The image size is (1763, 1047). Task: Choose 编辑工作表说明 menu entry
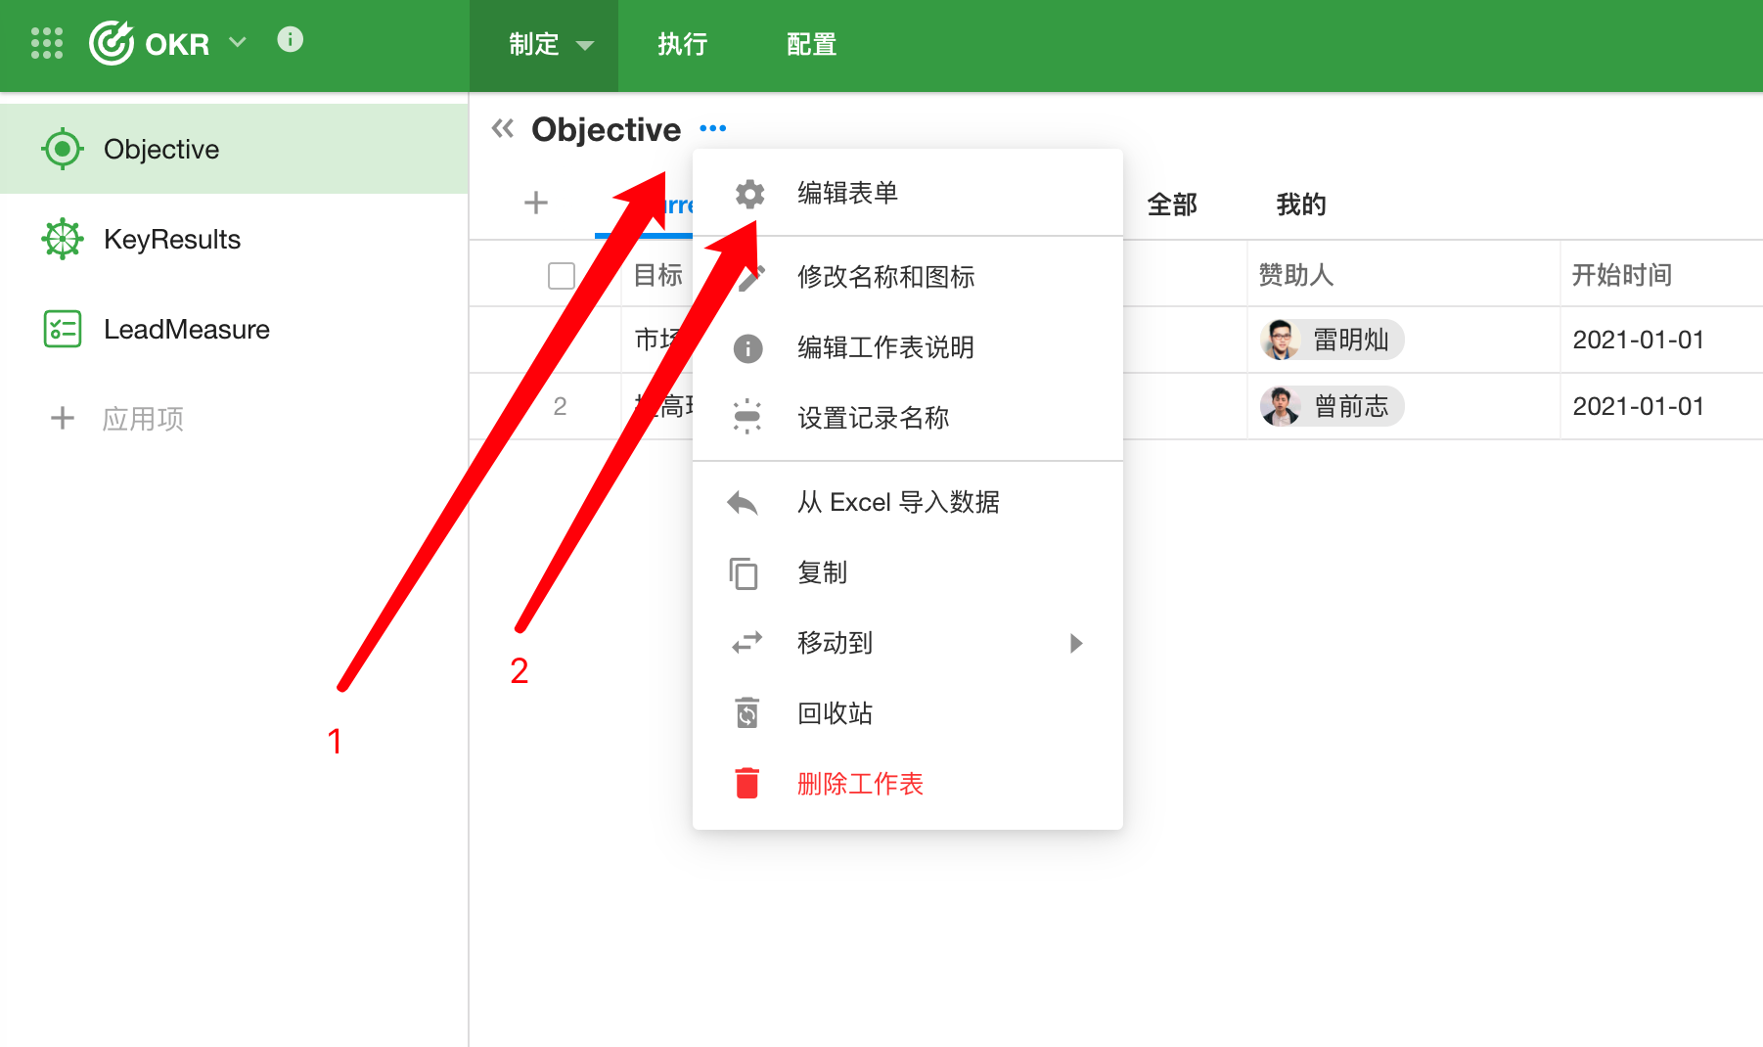tap(908, 347)
